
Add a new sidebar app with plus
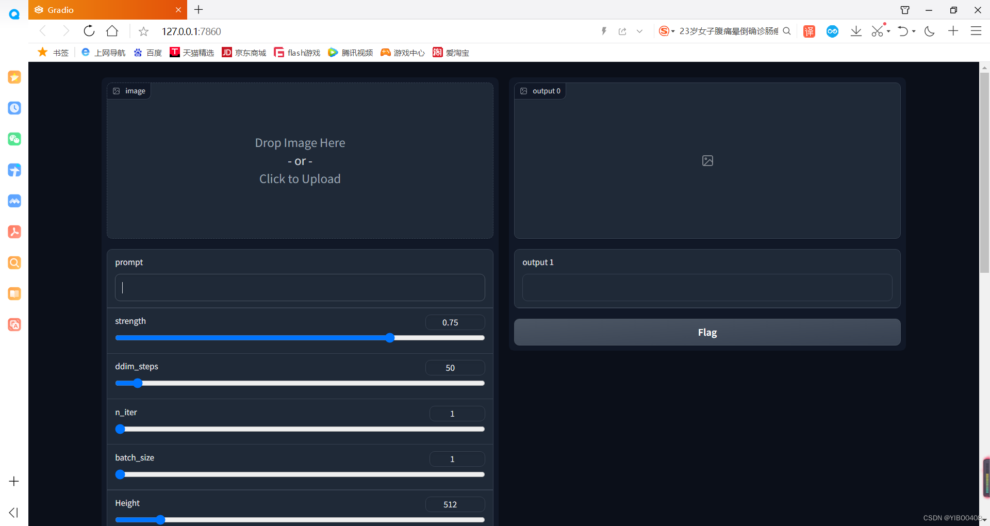pos(14,481)
